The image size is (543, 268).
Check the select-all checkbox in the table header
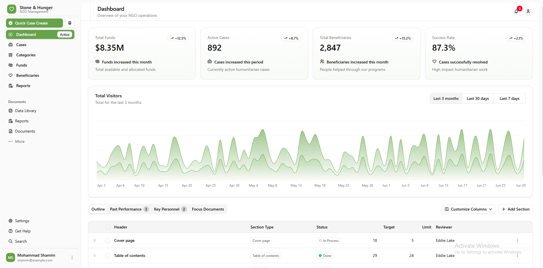pos(107,227)
